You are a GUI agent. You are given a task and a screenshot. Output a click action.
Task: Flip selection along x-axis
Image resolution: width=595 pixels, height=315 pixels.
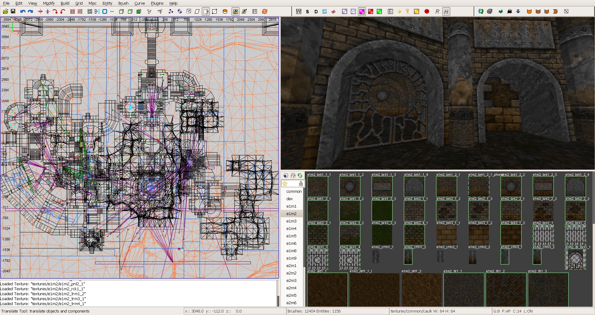pyautogui.click(x=40, y=11)
